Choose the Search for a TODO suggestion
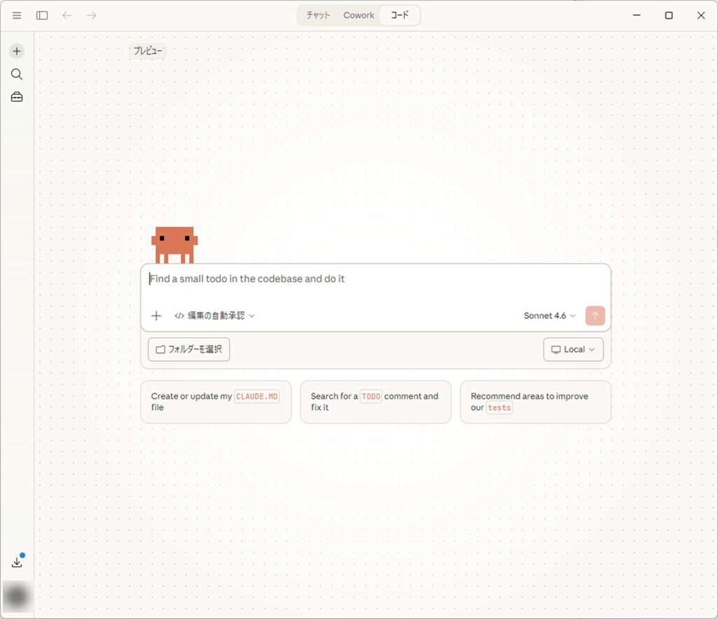Image resolution: width=718 pixels, height=619 pixels. point(375,402)
